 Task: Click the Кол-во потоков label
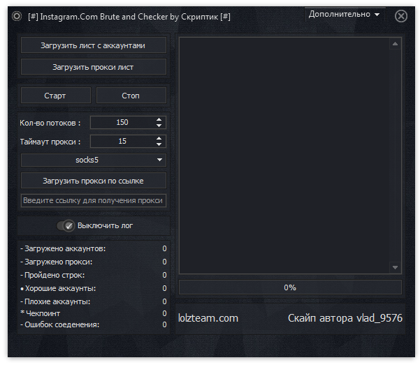point(50,123)
